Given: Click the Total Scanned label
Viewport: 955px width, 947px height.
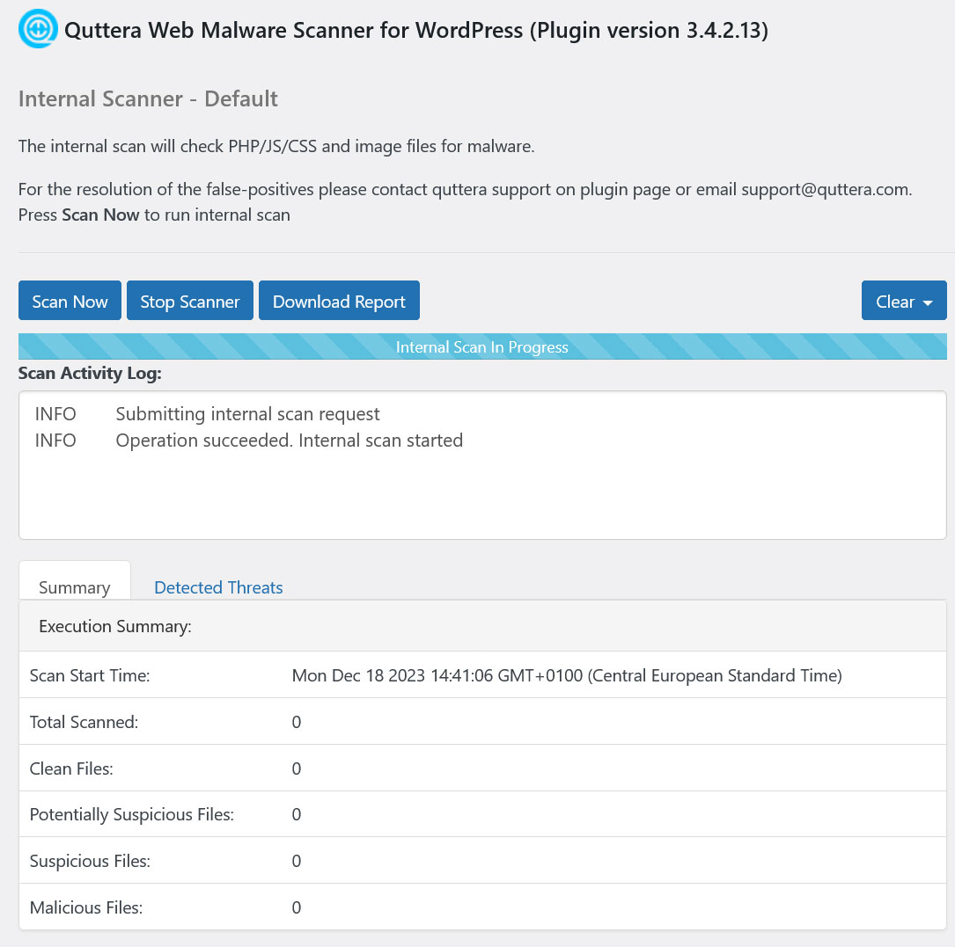Looking at the screenshot, I should (x=84, y=722).
